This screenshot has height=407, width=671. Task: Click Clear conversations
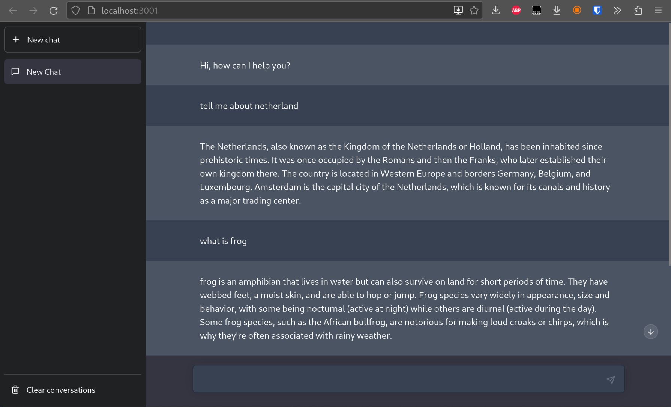[x=61, y=390]
